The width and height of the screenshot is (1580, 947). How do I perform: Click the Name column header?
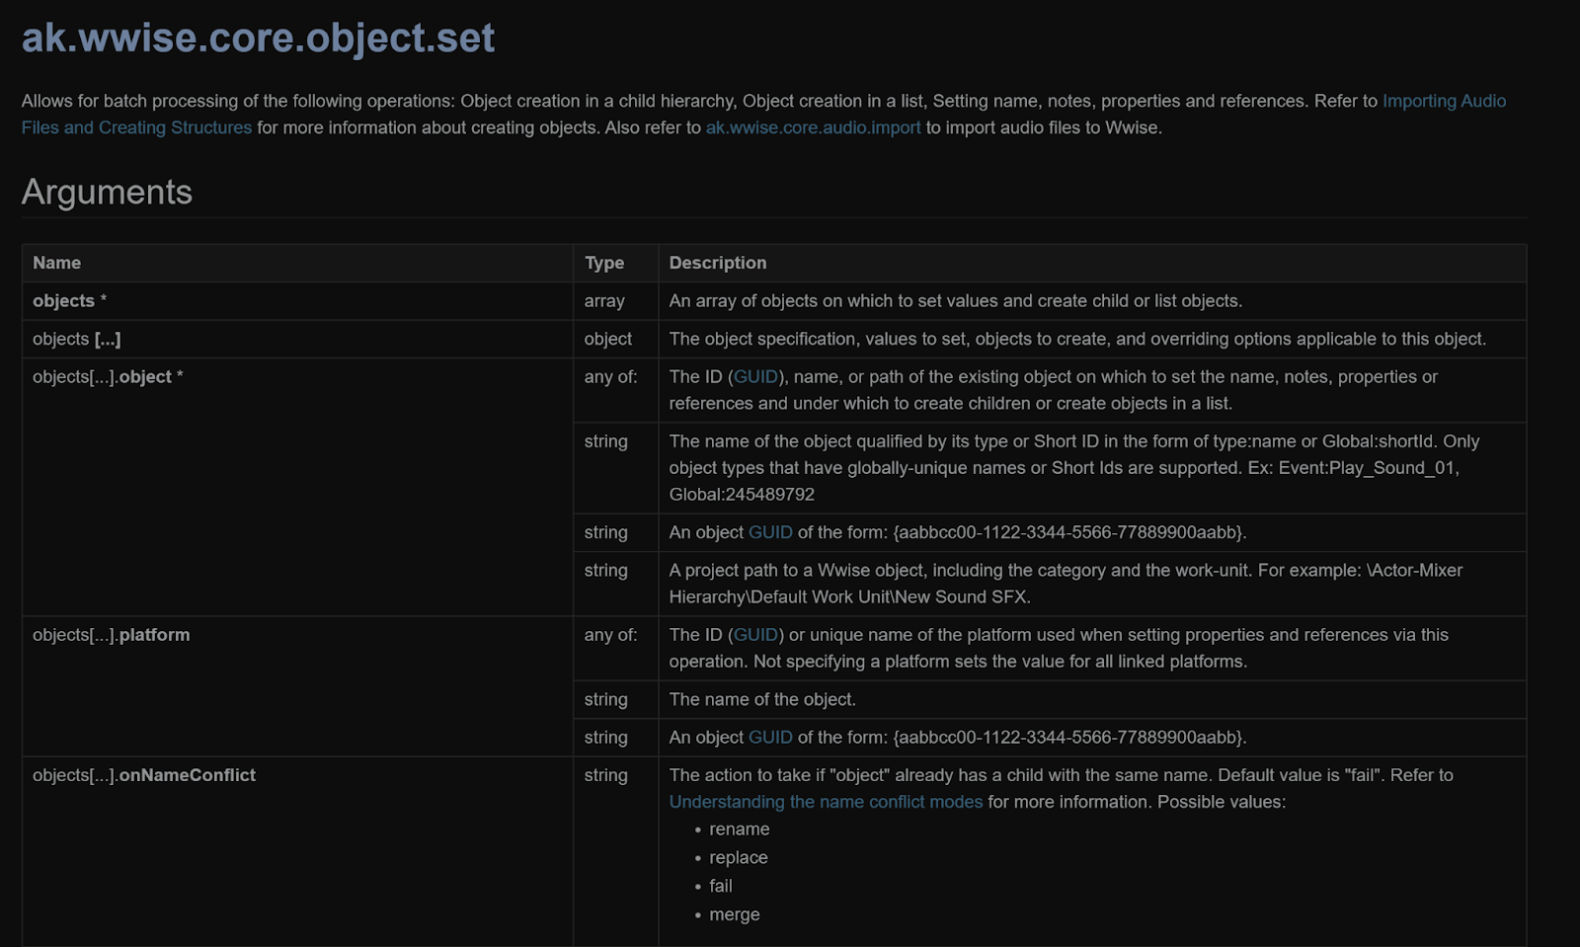click(x=56, y=263)
